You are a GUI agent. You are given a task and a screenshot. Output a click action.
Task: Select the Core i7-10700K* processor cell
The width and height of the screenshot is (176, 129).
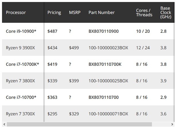coord(22,64)
